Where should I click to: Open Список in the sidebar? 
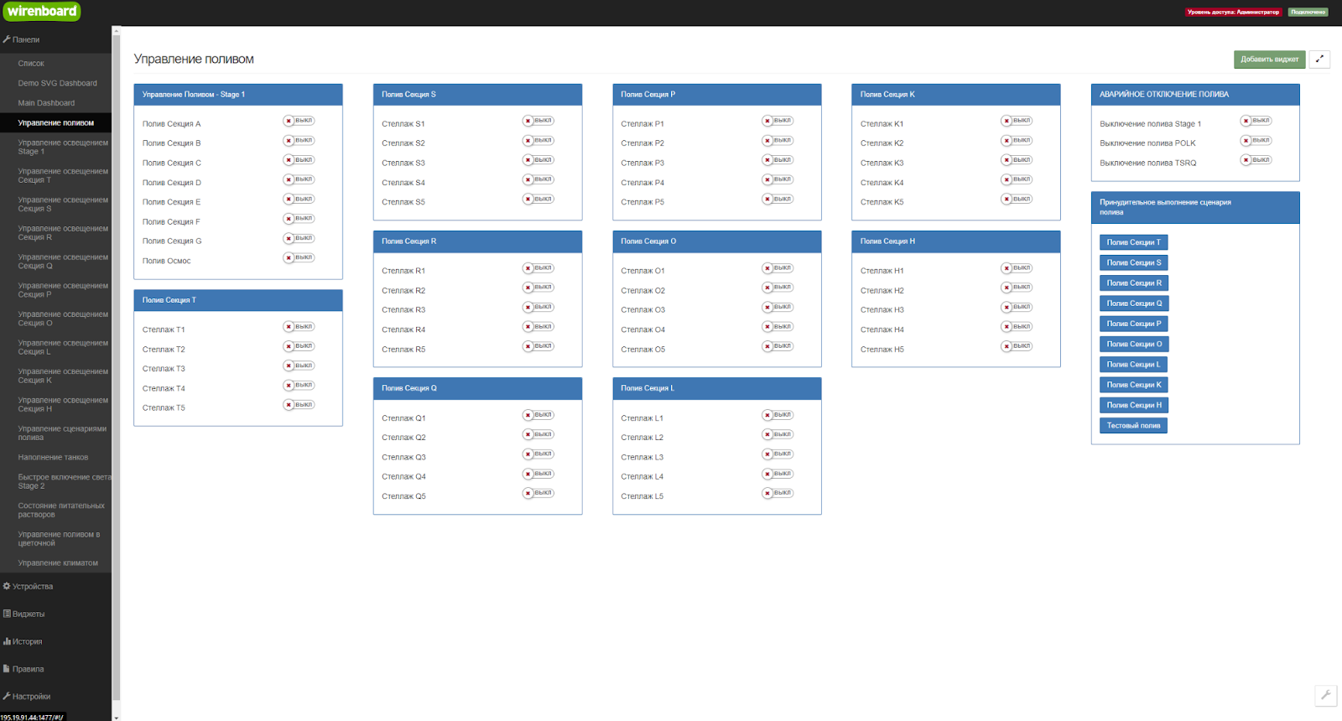(55, 64)
